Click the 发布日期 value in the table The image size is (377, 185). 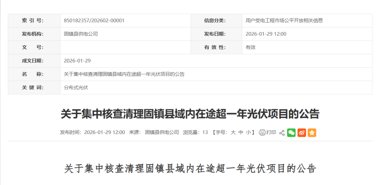click(266, 34)
